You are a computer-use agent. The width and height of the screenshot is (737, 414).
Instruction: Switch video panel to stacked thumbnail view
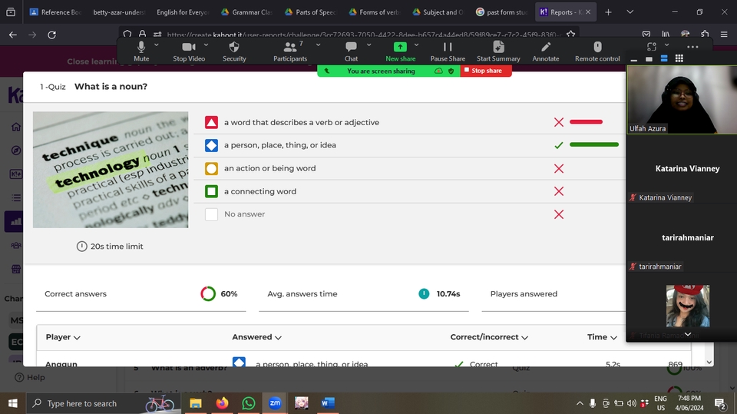click(664, 59)
